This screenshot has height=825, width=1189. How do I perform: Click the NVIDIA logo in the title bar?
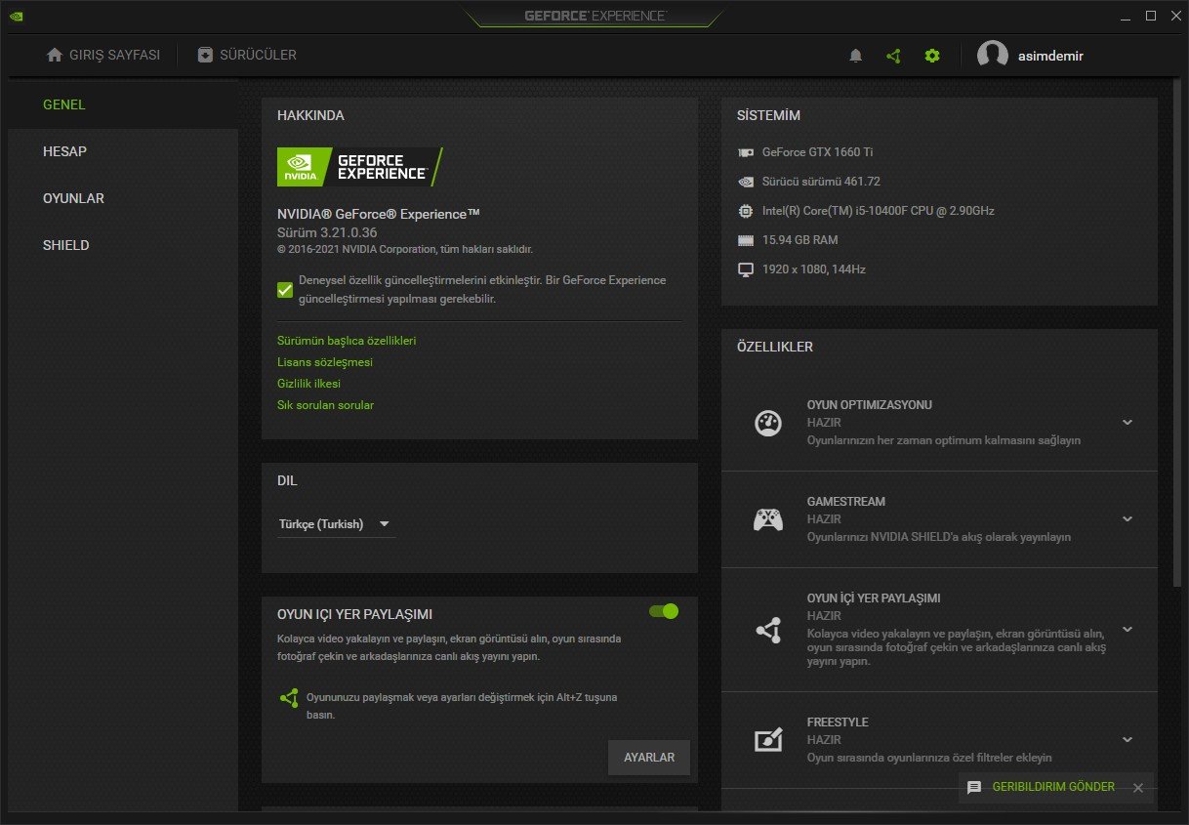(15, 16)
